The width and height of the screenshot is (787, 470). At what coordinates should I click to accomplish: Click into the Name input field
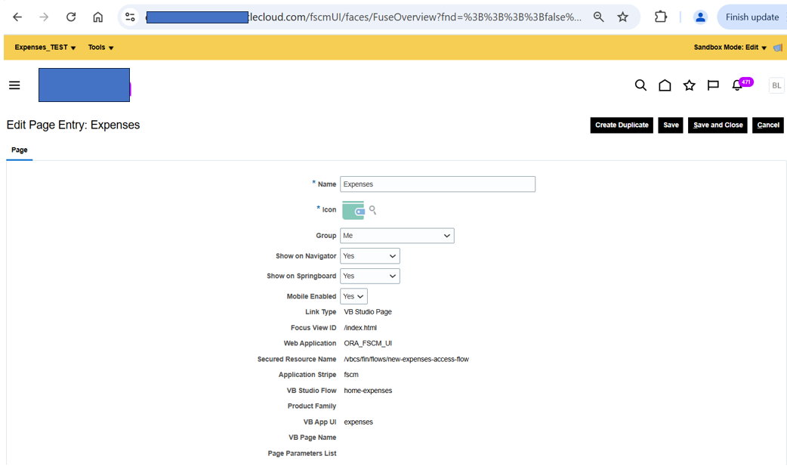click(437, 184)
